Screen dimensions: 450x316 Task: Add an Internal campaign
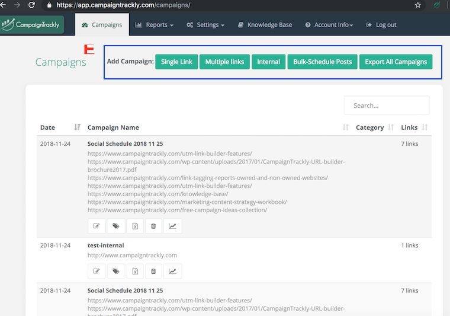(x=269, y=62)
